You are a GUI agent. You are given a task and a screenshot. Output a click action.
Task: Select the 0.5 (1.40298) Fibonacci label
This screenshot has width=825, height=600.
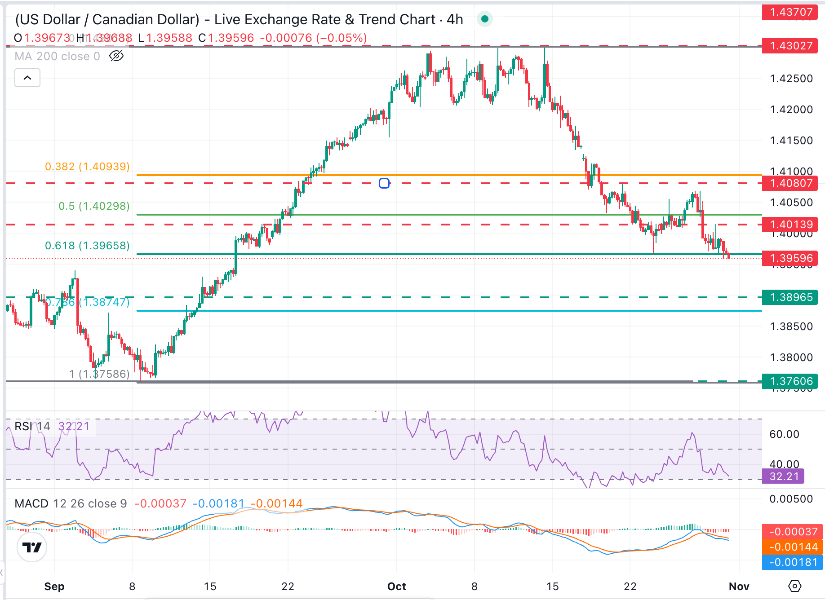pos(94,206)
